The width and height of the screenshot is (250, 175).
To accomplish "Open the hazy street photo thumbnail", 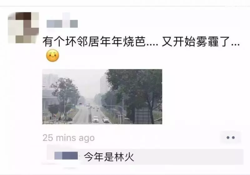I will pos(102,97).
